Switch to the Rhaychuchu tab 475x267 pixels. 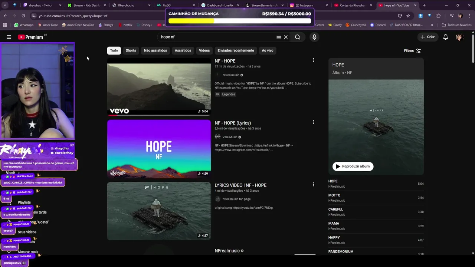[131, 5]
